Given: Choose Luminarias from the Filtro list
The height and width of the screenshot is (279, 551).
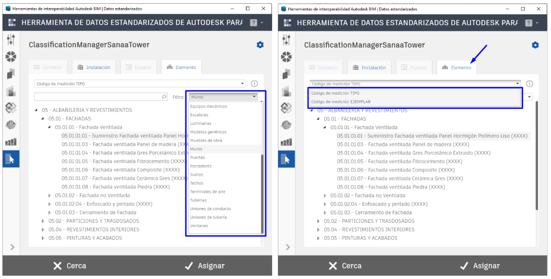Looking at the screenshot, I should point(201,123).
